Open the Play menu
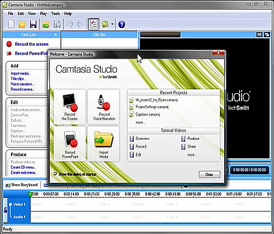The height and width of the screenshot is (234, 274). click(x=43, y=14)
